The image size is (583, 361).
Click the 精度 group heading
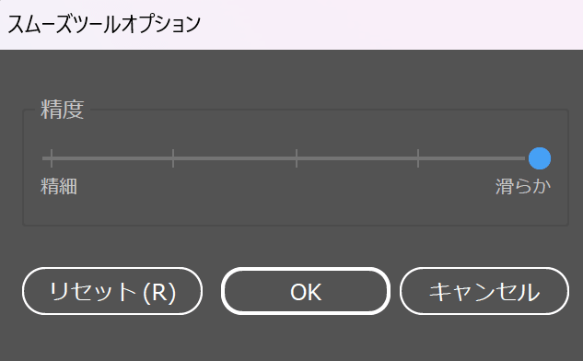coord(63,110)
